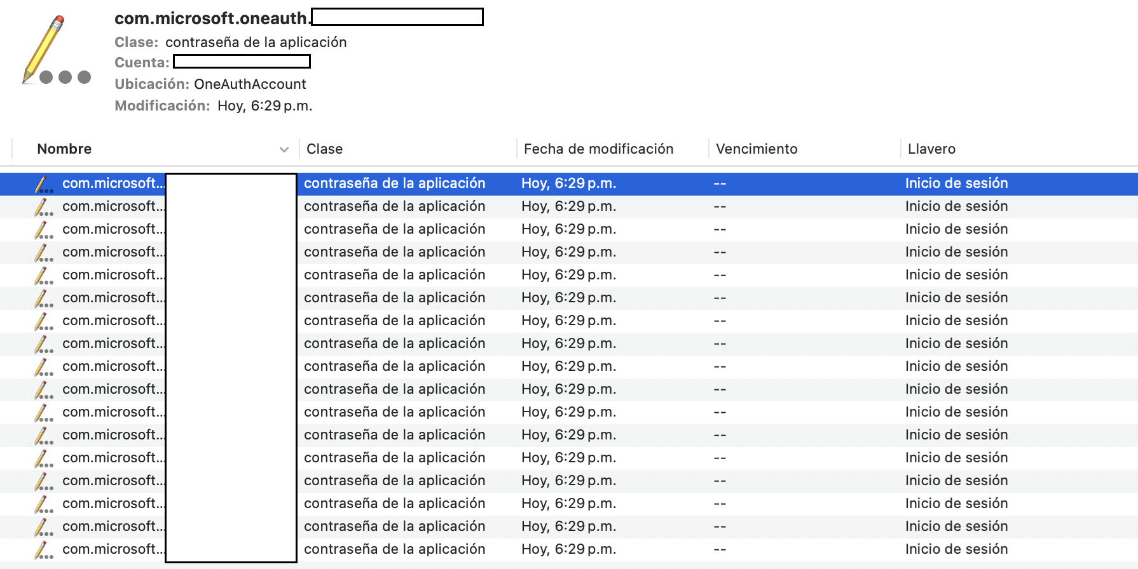Toggle the sort chevron in the Nombre header
This screenshot has height=569, width=1138.
pyautogui.click(x=284, y=150)
